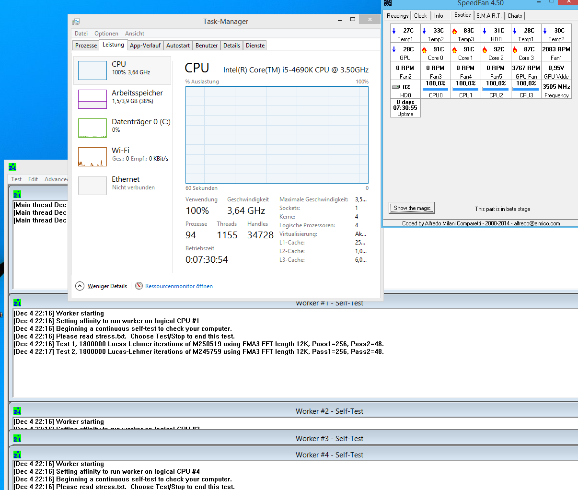Viewport: 578px width, 490px height.
Task: Open Charts tab in SpeedFan
Action: [515, 16]
